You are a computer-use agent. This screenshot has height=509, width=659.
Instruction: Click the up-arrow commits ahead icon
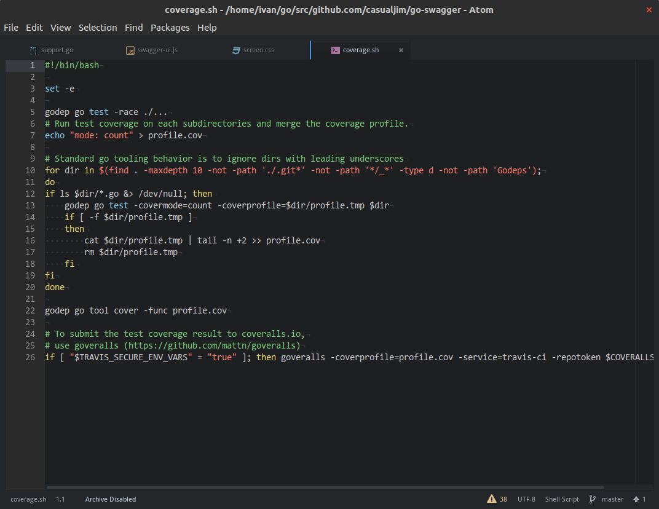point(636,499)
